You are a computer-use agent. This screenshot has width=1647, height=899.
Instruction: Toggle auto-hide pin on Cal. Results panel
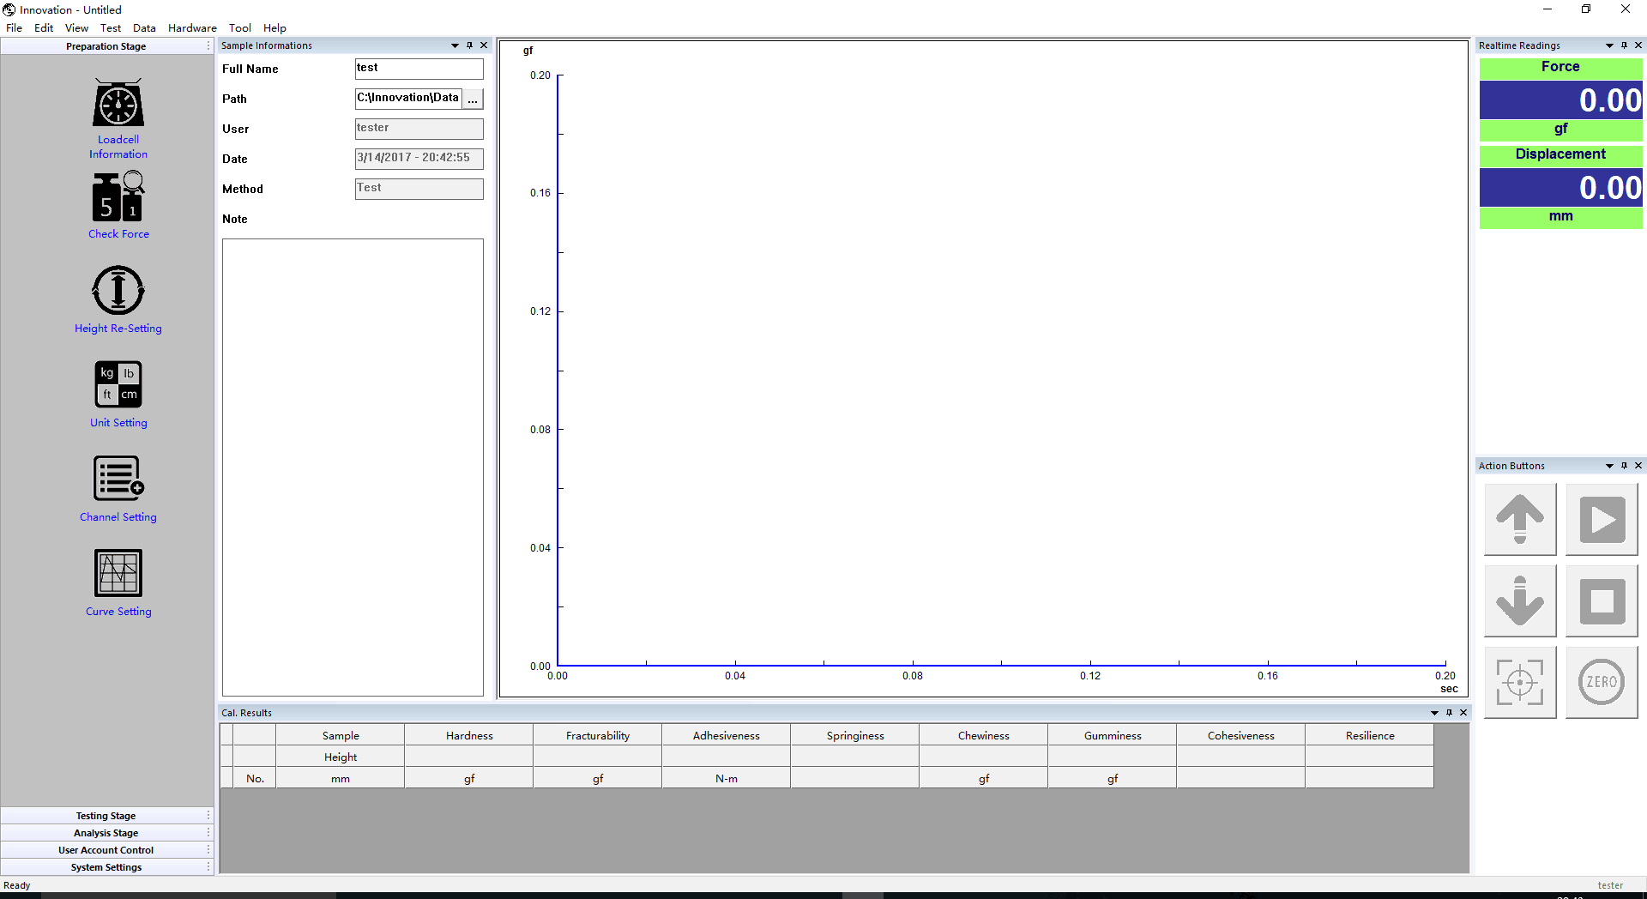(1449, 713)
